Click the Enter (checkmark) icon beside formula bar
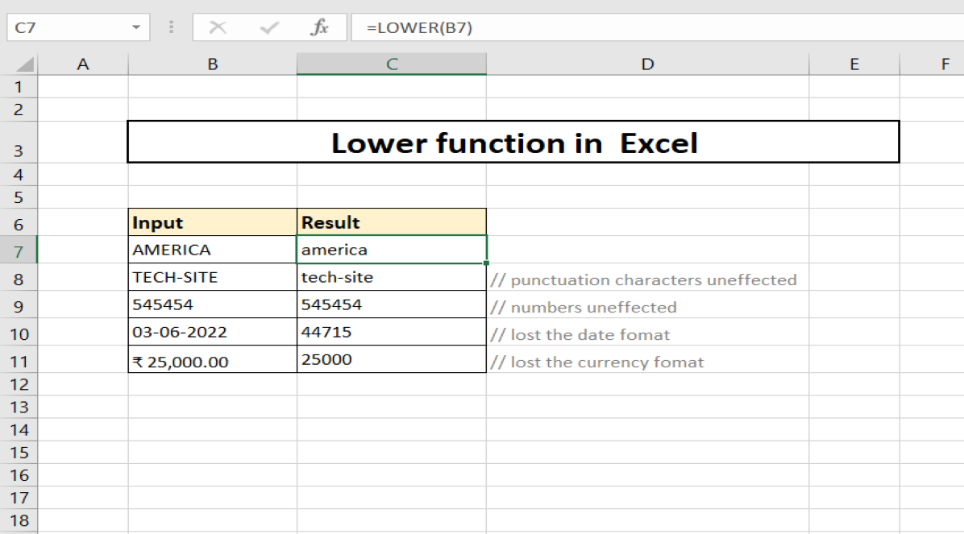 268,27
